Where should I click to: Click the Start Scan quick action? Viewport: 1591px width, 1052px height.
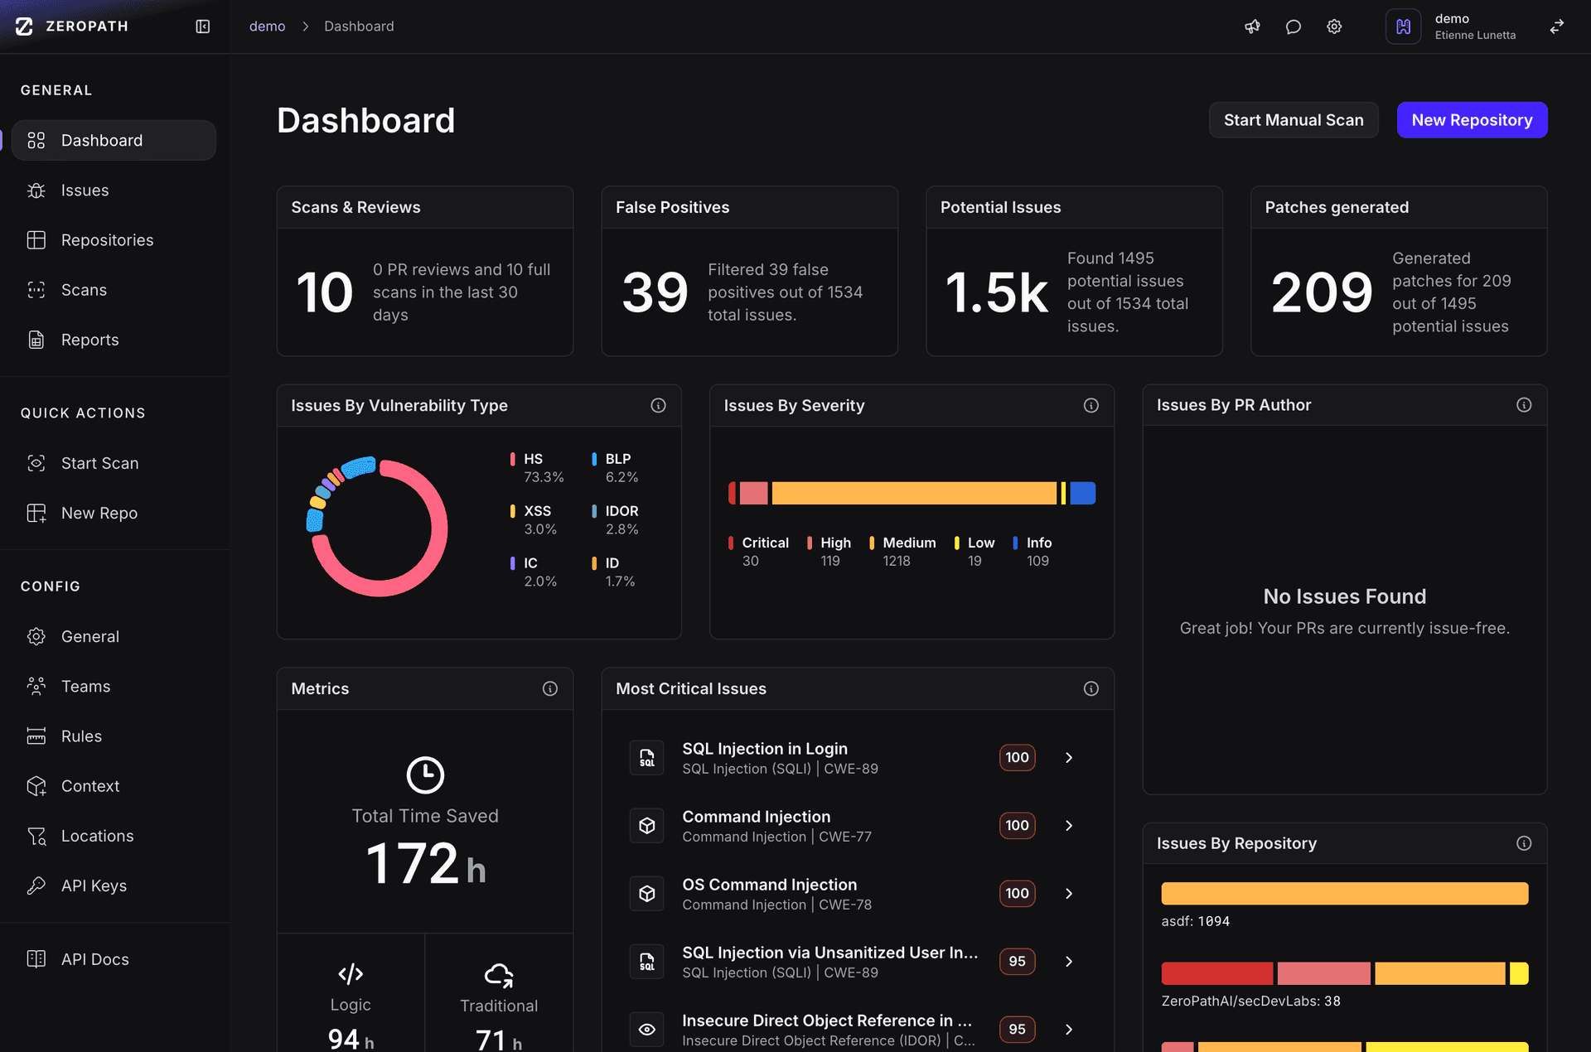[99, 463]
